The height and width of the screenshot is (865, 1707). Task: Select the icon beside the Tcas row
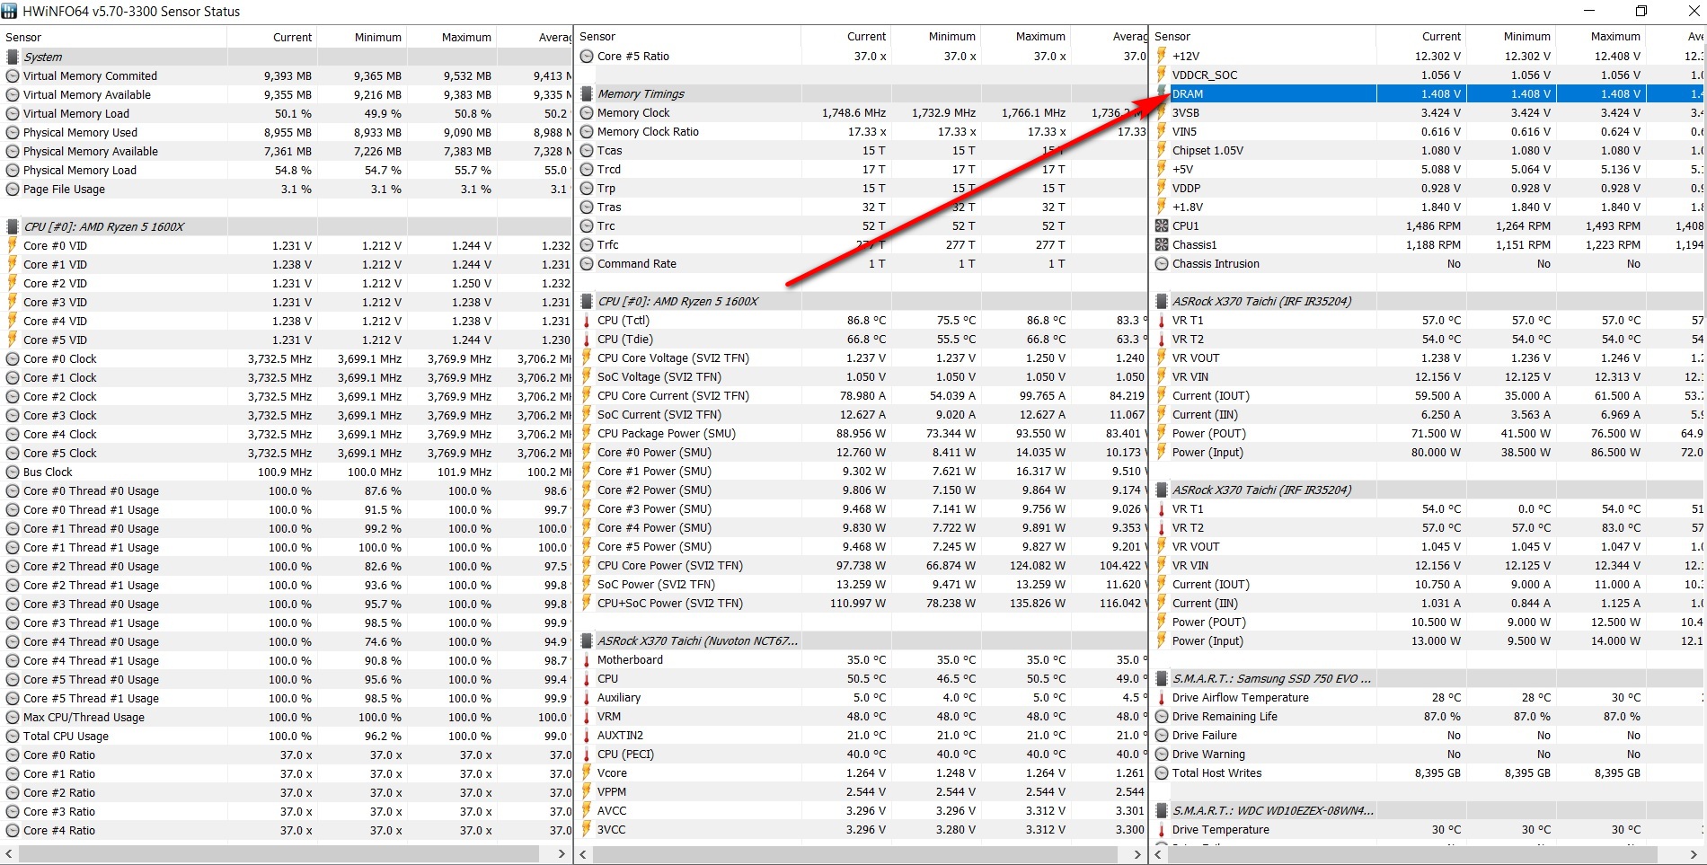pyautogui.click(x=587, y=151)
